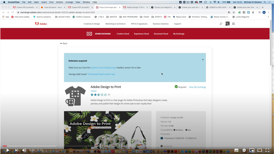
Task: Open the SPORTS bookmarks folder
Action: (x=156, y=17)
